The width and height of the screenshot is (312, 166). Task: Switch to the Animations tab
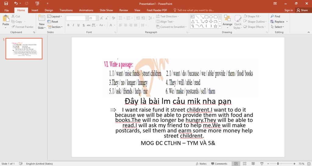pyautogui.click(x=86, y=10)
